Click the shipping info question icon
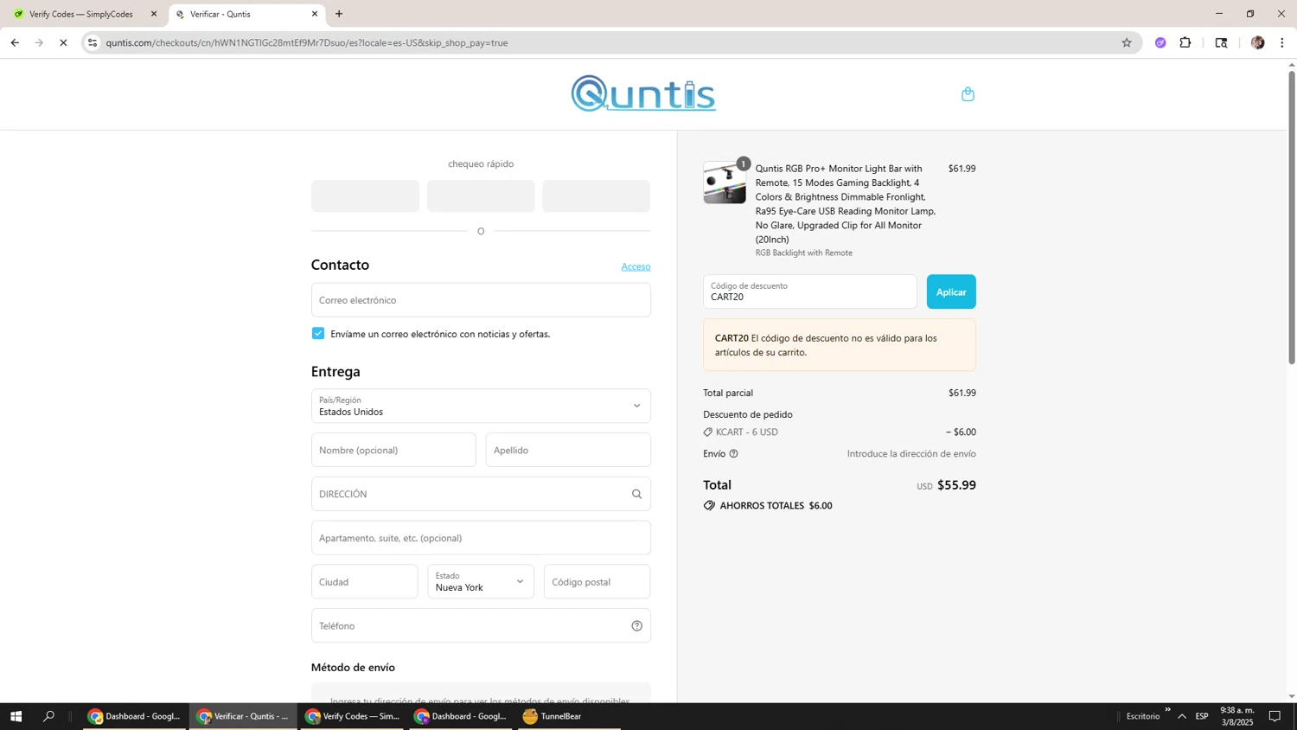Image resolution: width=1297 pixels, height=730 pixels. [x=733, y=454]
